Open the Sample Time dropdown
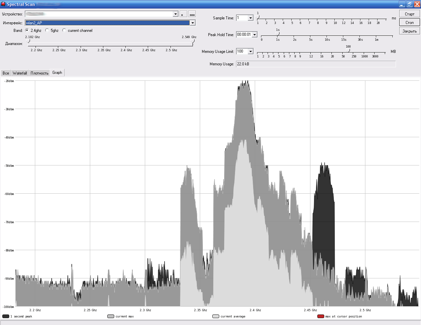The image size is (421, 325). tap(250, 18)
